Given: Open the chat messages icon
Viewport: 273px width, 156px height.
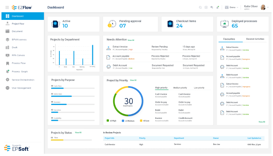Looking at the screenshot, I should pos(212,7).
